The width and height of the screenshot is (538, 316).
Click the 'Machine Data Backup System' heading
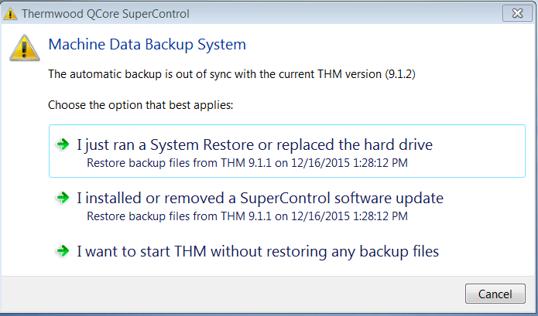tap(147, 45)
